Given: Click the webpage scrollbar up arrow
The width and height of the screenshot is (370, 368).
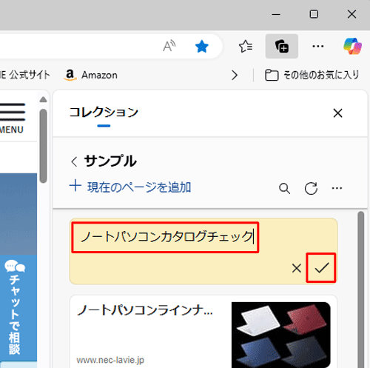Looking at the screenshot, I should pos(43,99).
